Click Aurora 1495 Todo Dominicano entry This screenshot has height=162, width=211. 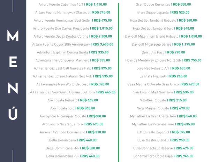click(x=73, y=132)
